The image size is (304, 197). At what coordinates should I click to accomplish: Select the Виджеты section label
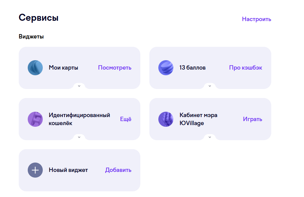(30, 36)
